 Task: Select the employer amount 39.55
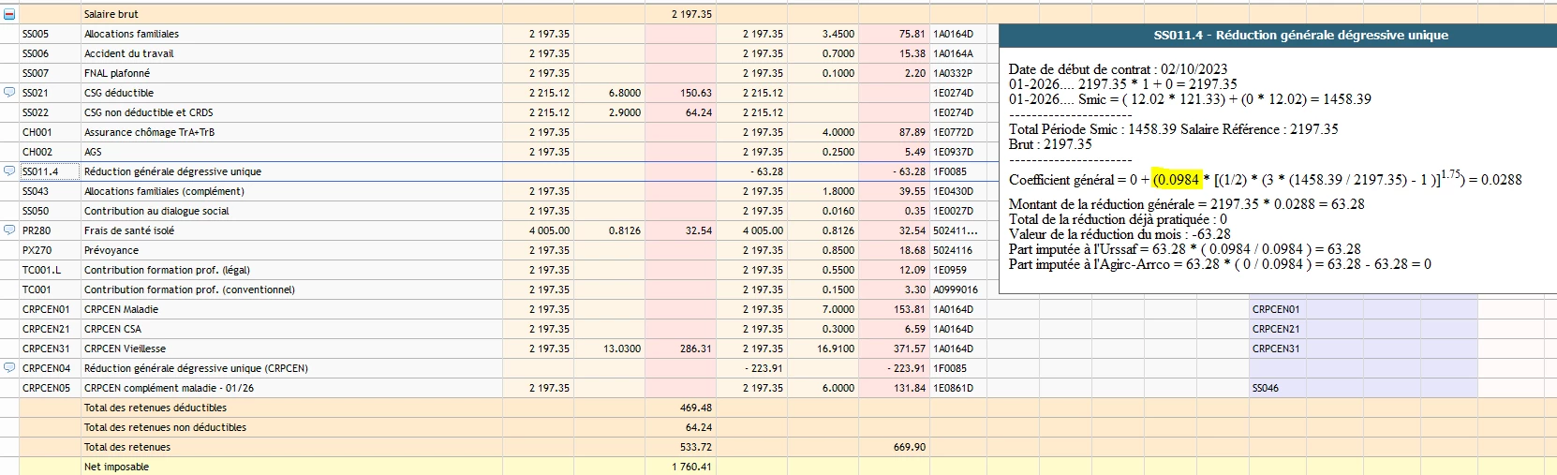[x=912, y=191]
